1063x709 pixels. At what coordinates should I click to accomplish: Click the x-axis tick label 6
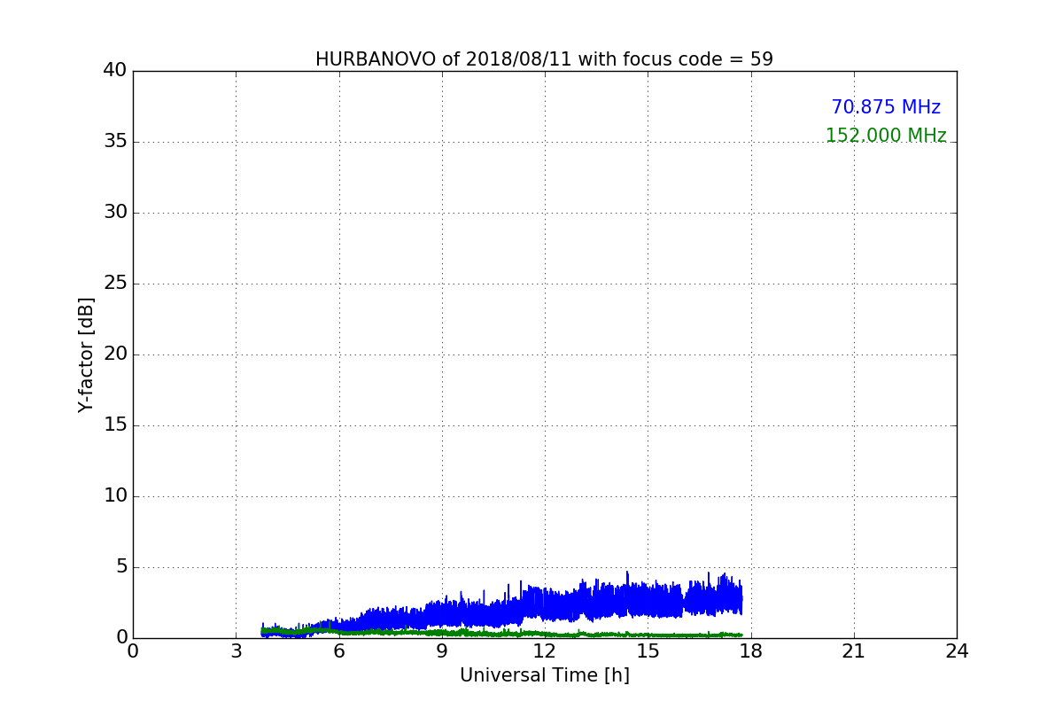(339, 651)
